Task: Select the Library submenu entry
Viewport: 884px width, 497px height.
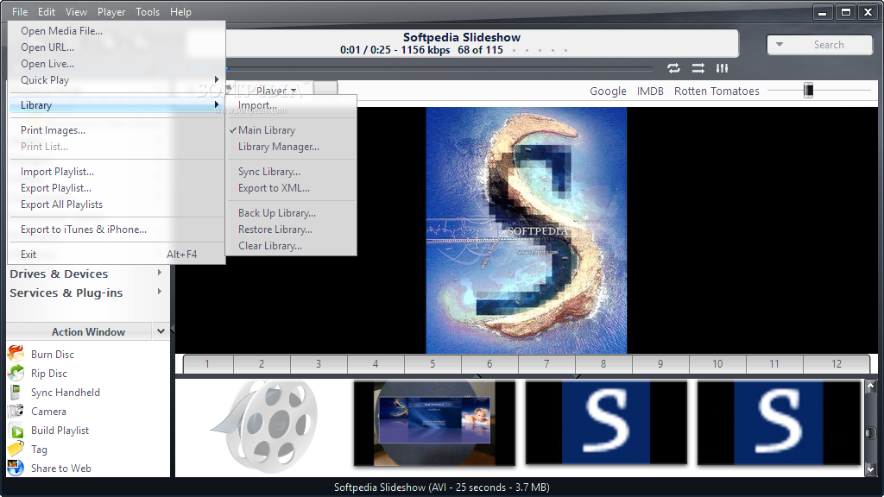Action: [x=117, y=105]
